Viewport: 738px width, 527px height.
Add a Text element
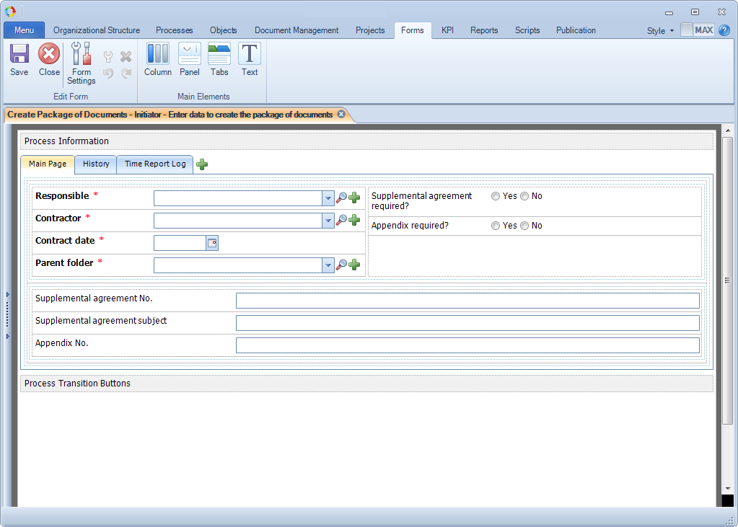[250, 59]
